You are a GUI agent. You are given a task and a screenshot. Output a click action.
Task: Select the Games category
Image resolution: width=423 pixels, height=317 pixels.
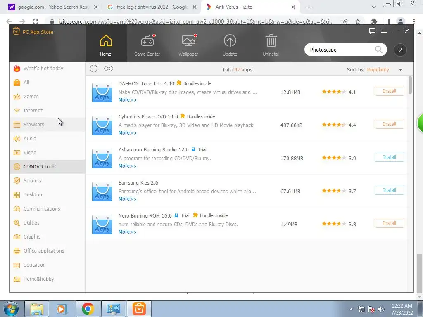click(47, 97)
